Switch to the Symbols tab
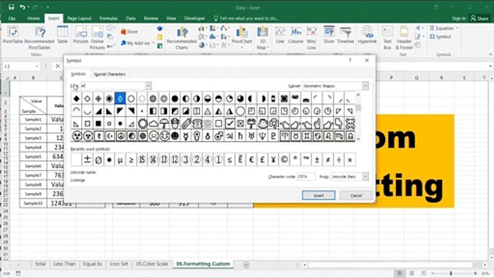The height and width of the screenshot is (278, 494). pos(78,74)
